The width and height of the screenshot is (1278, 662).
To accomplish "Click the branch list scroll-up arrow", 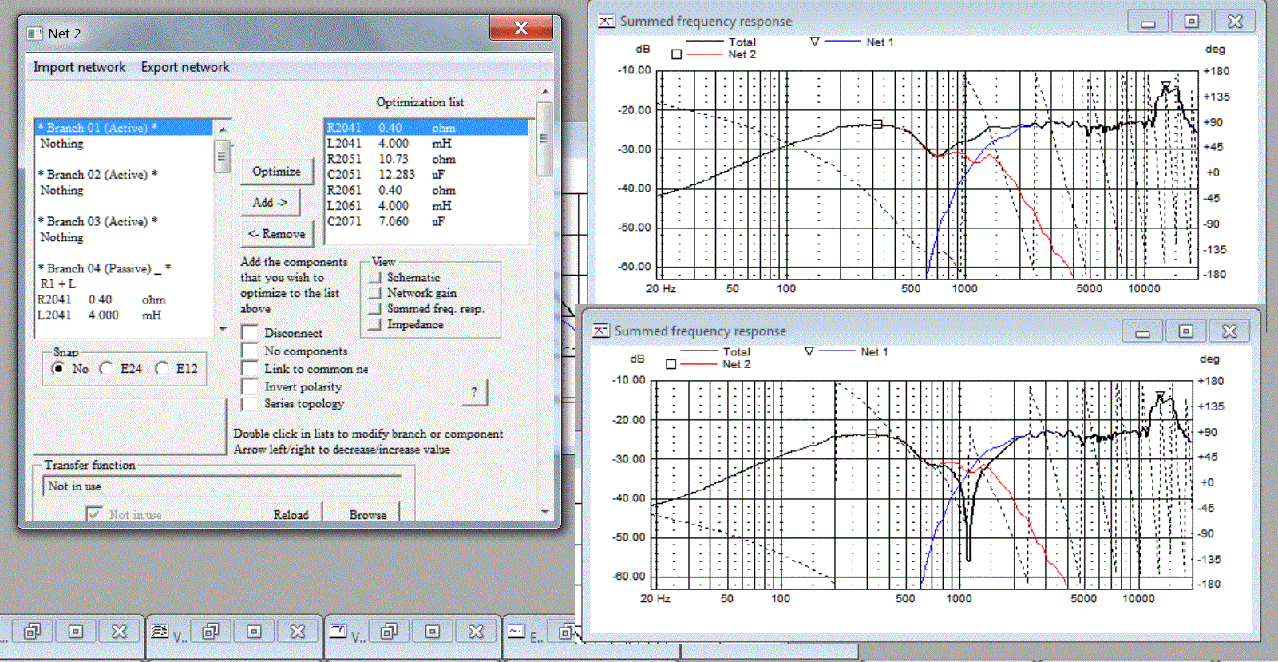I will 223,129.
